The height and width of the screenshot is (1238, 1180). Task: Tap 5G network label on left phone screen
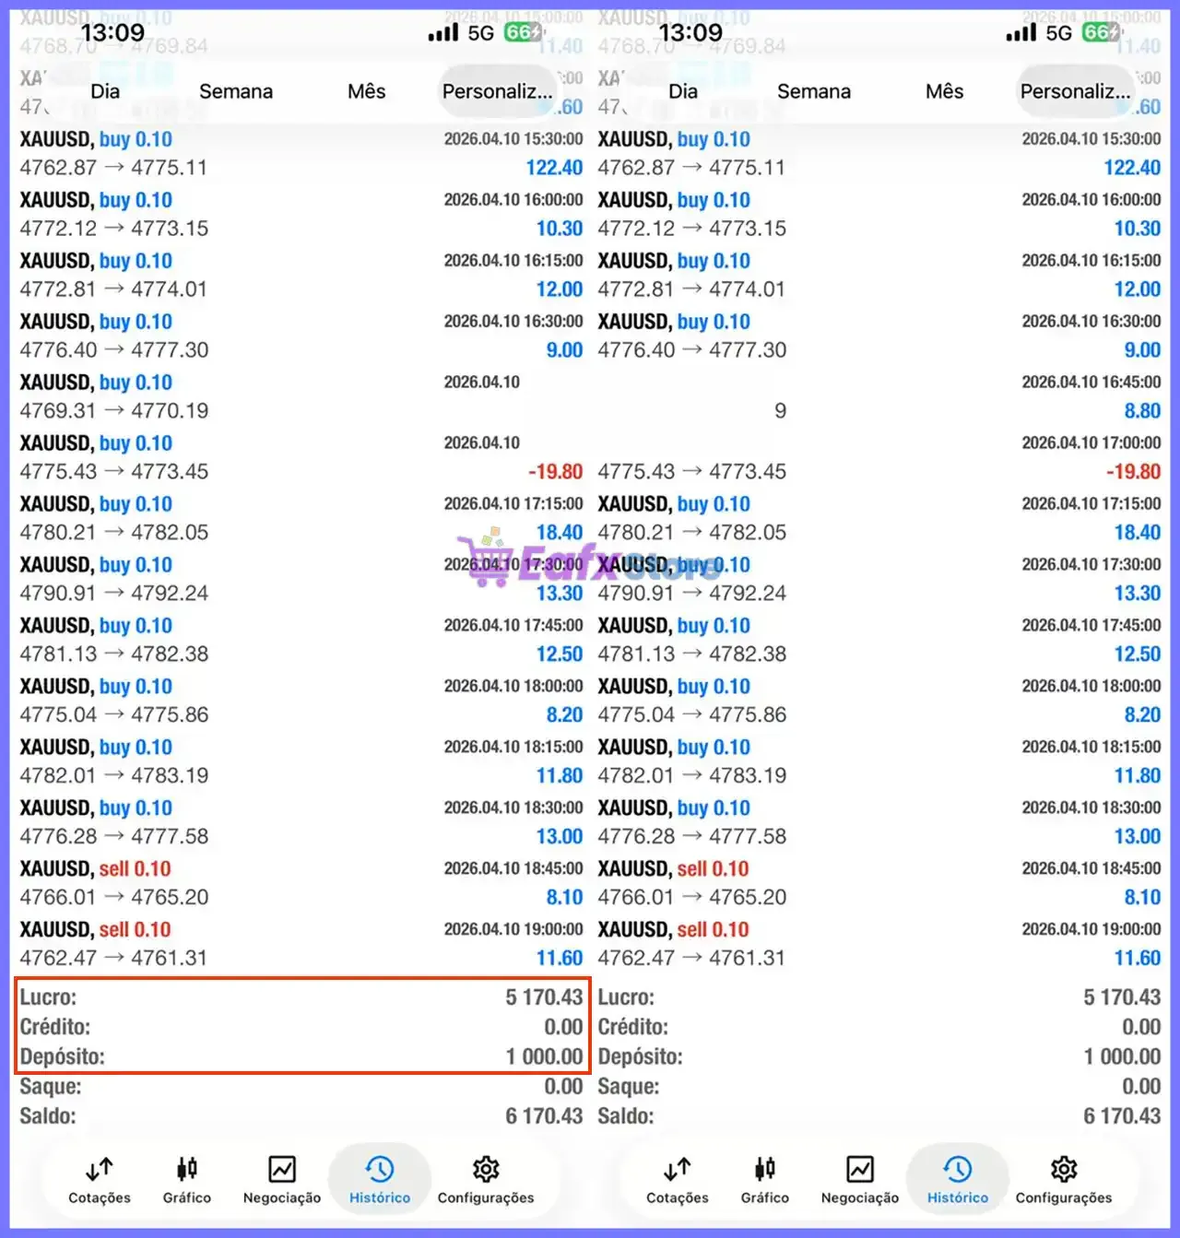click(x=481, y=33)
